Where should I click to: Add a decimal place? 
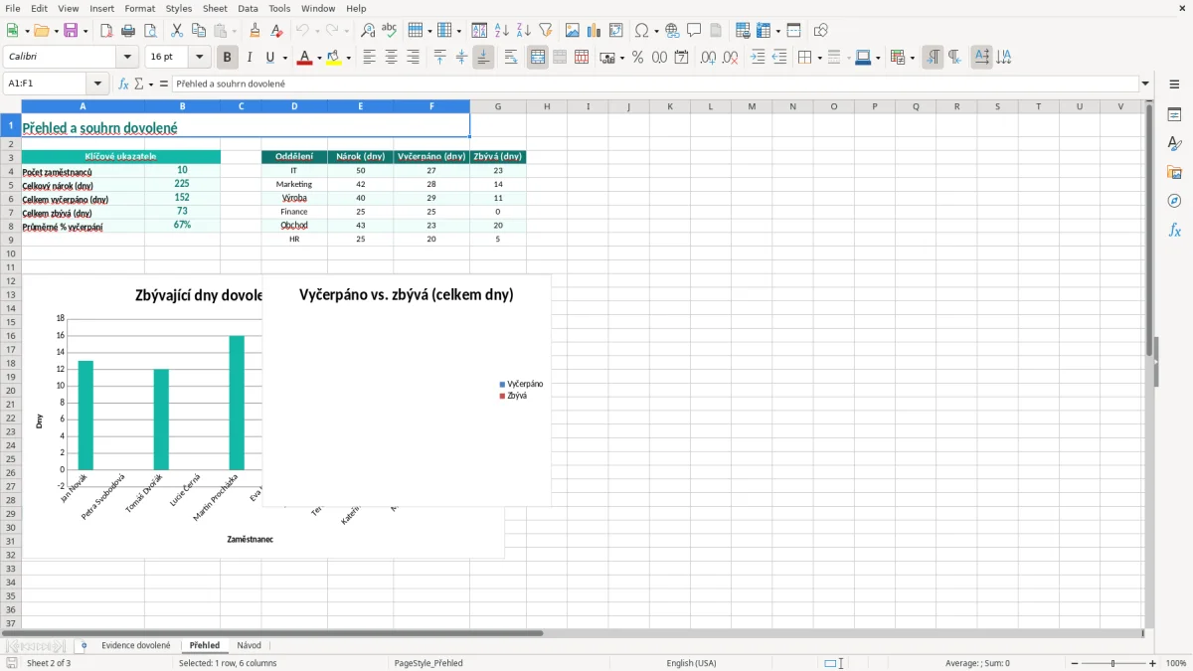pos(709,58)
